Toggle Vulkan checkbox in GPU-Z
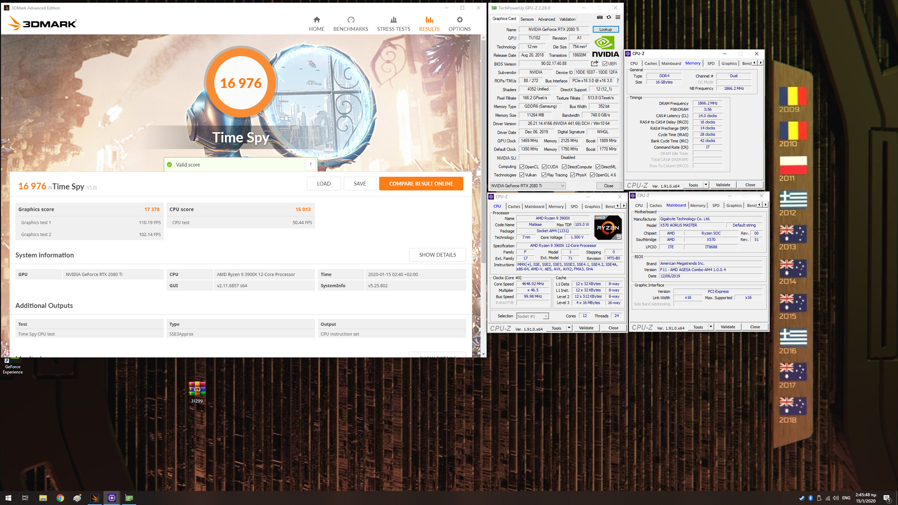This screenshot has width=898, height=505. coord(522,175)
